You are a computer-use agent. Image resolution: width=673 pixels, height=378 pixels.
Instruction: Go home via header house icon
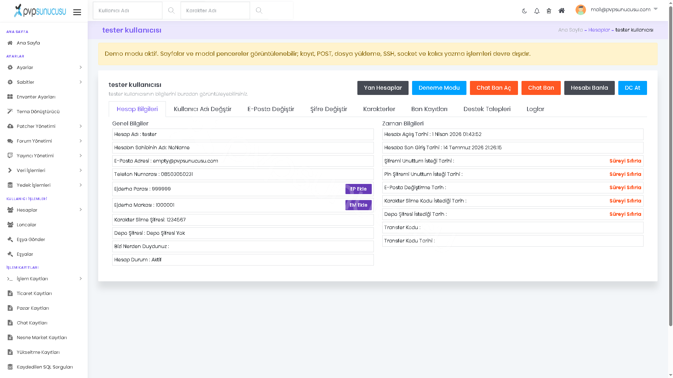[x=561, y=11]
